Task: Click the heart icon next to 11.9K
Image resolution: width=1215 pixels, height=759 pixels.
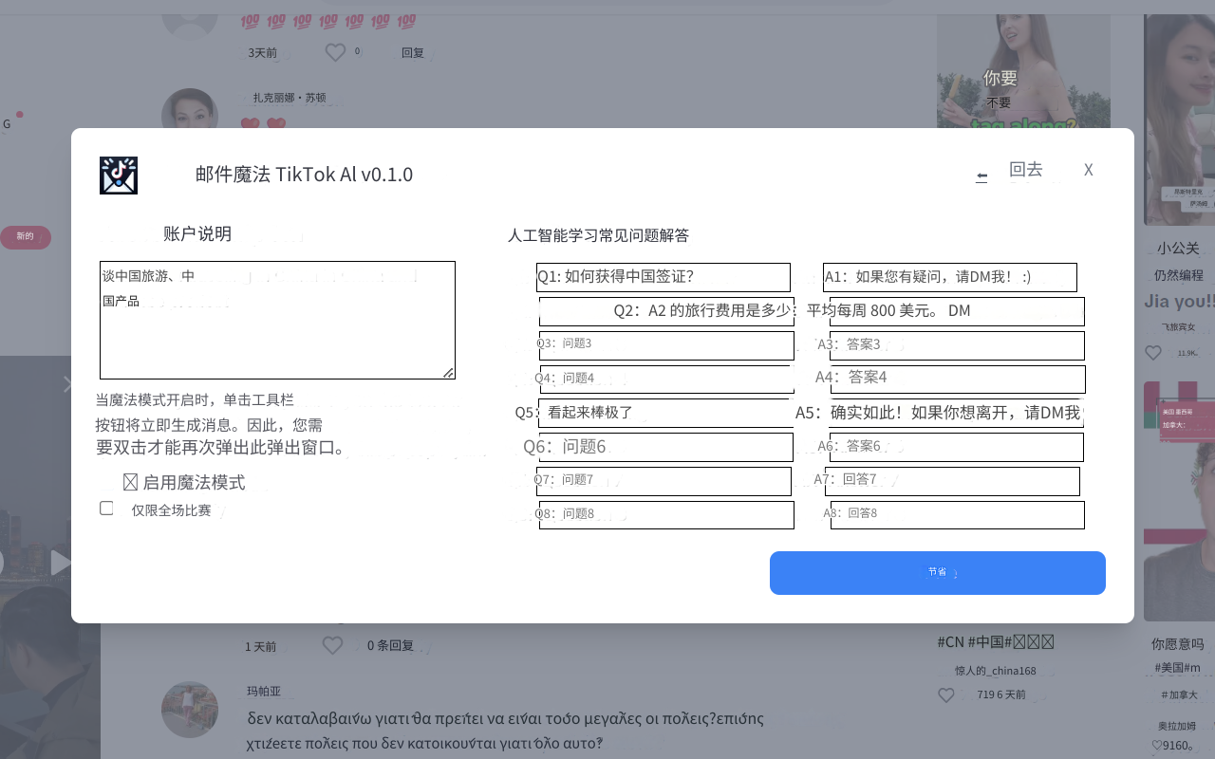Action: click(1153, 353)
